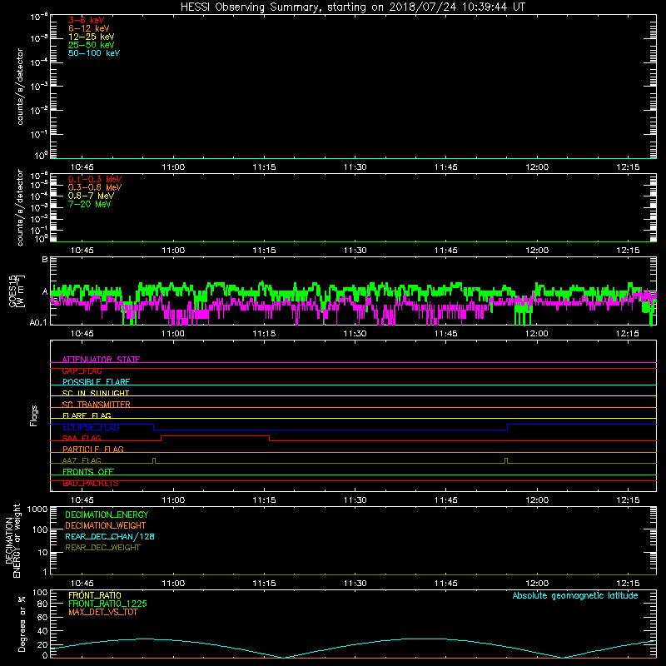Select the orange MAX_DET_VS_TOT legend label
Image resolution: width=666 pixels, height=666 pixels.
[x=102, y=612]
